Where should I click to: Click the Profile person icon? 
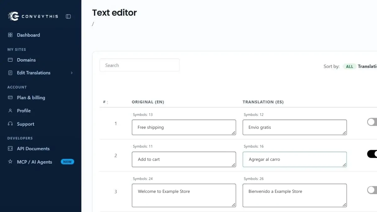pyautogui.click(x=10, y=111)
